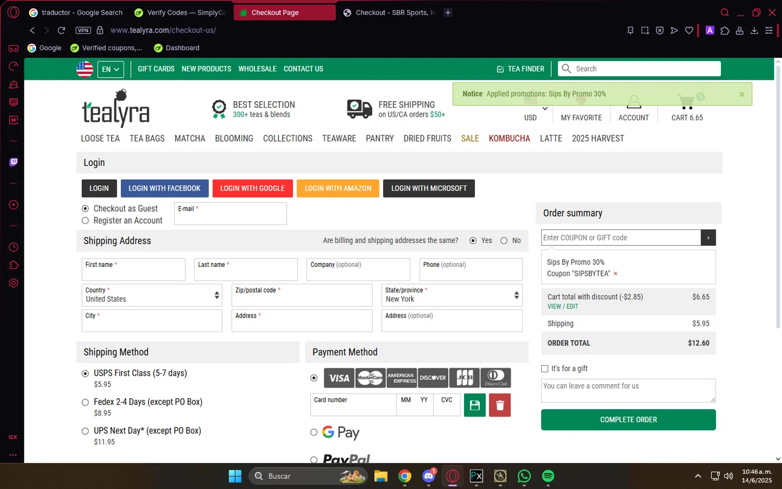
Task: Click the Enter COUPON or GIFT code field
Action: (621, 238)
